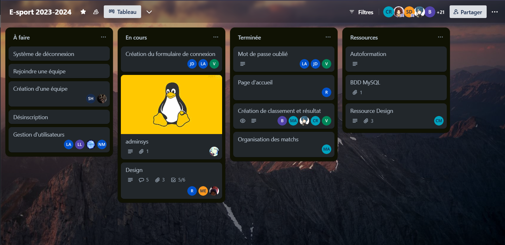Click description icon on Autoformation card
The width and height of the screenshot is (505, 245).
click(355, 64)
